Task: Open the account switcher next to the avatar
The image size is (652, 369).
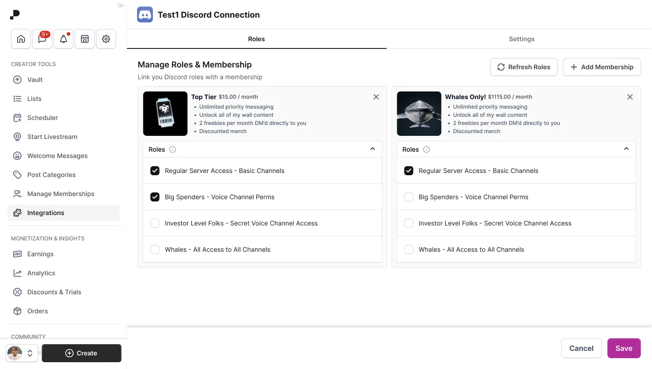Action: [x=30, y=353]
